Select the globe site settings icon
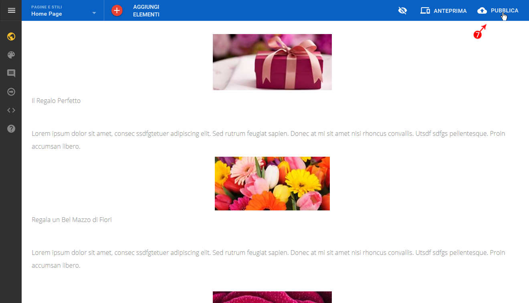The height and width of the screenshot is (303, 529). [x=11, y=36]
